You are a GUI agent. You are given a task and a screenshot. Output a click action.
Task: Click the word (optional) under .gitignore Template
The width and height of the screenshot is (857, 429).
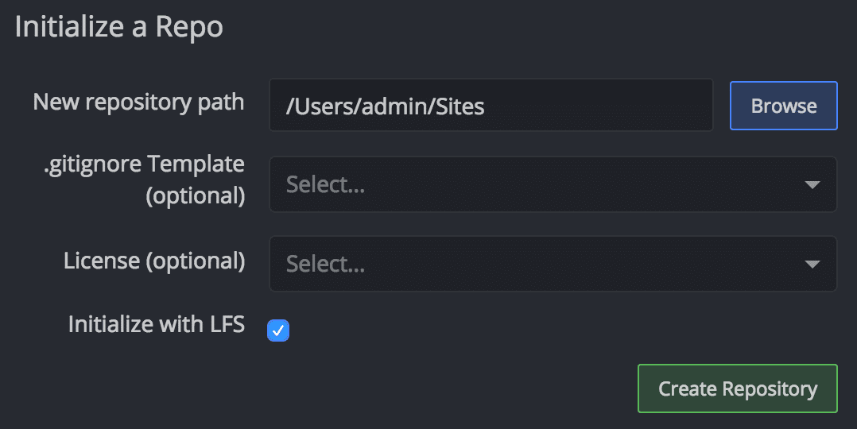[x=195, y=196]
